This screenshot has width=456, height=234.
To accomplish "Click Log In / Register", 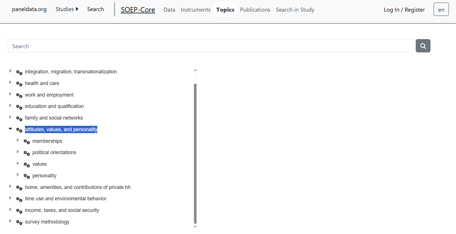I will point(404,10).
